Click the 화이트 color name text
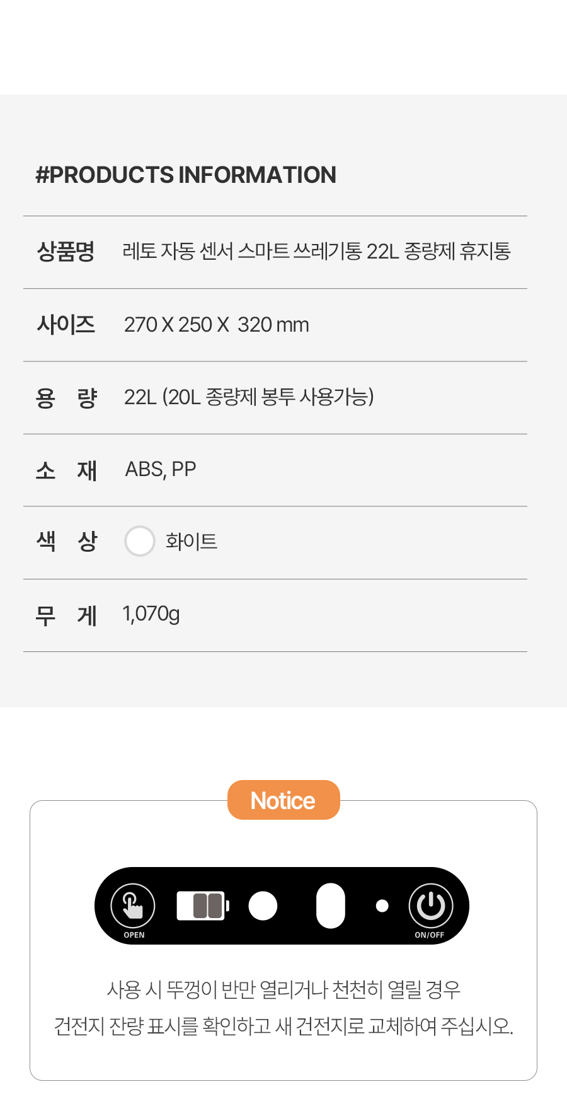 pyautogui.click(x=192, y=542)
